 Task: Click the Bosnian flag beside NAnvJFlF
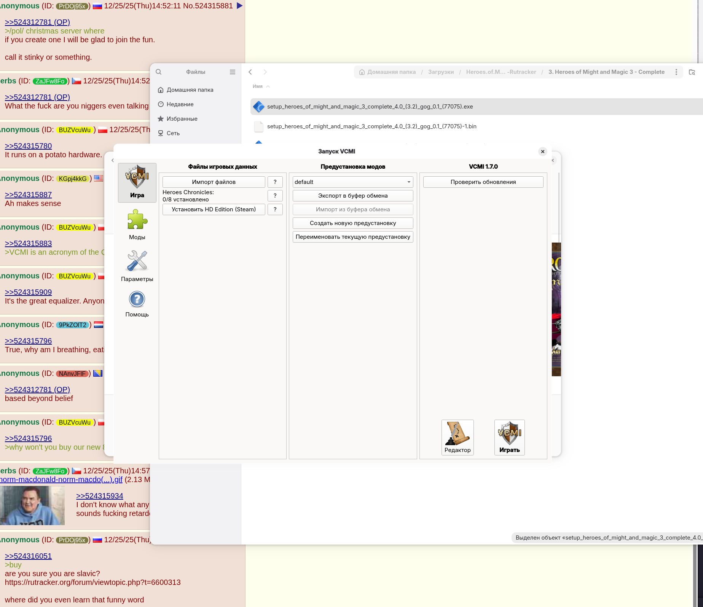[98, 373]
